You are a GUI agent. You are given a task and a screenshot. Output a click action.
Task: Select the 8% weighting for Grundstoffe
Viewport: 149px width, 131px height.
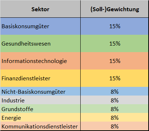(115, 109)
